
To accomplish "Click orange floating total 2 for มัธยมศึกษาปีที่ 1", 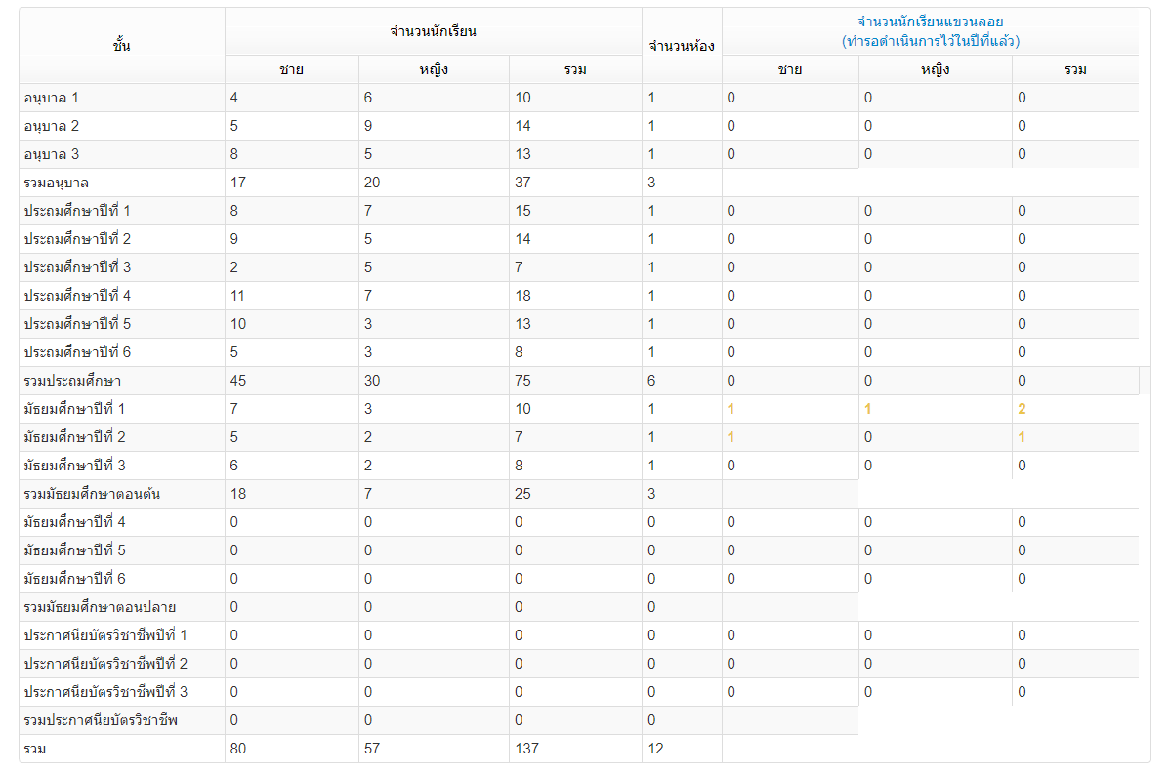I will coord(1022,409).
